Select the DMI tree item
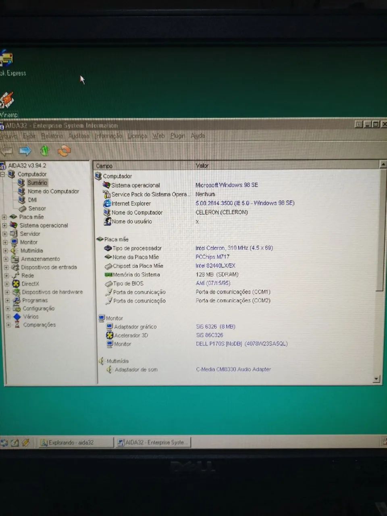The height and width of the screenshot is (516, 387). [x=33, y=200]
